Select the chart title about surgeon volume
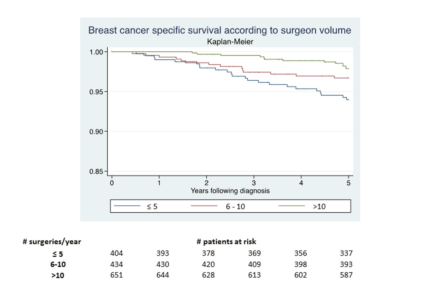The width and height of the screenshot is (427, 294). (x=220, y=30)
